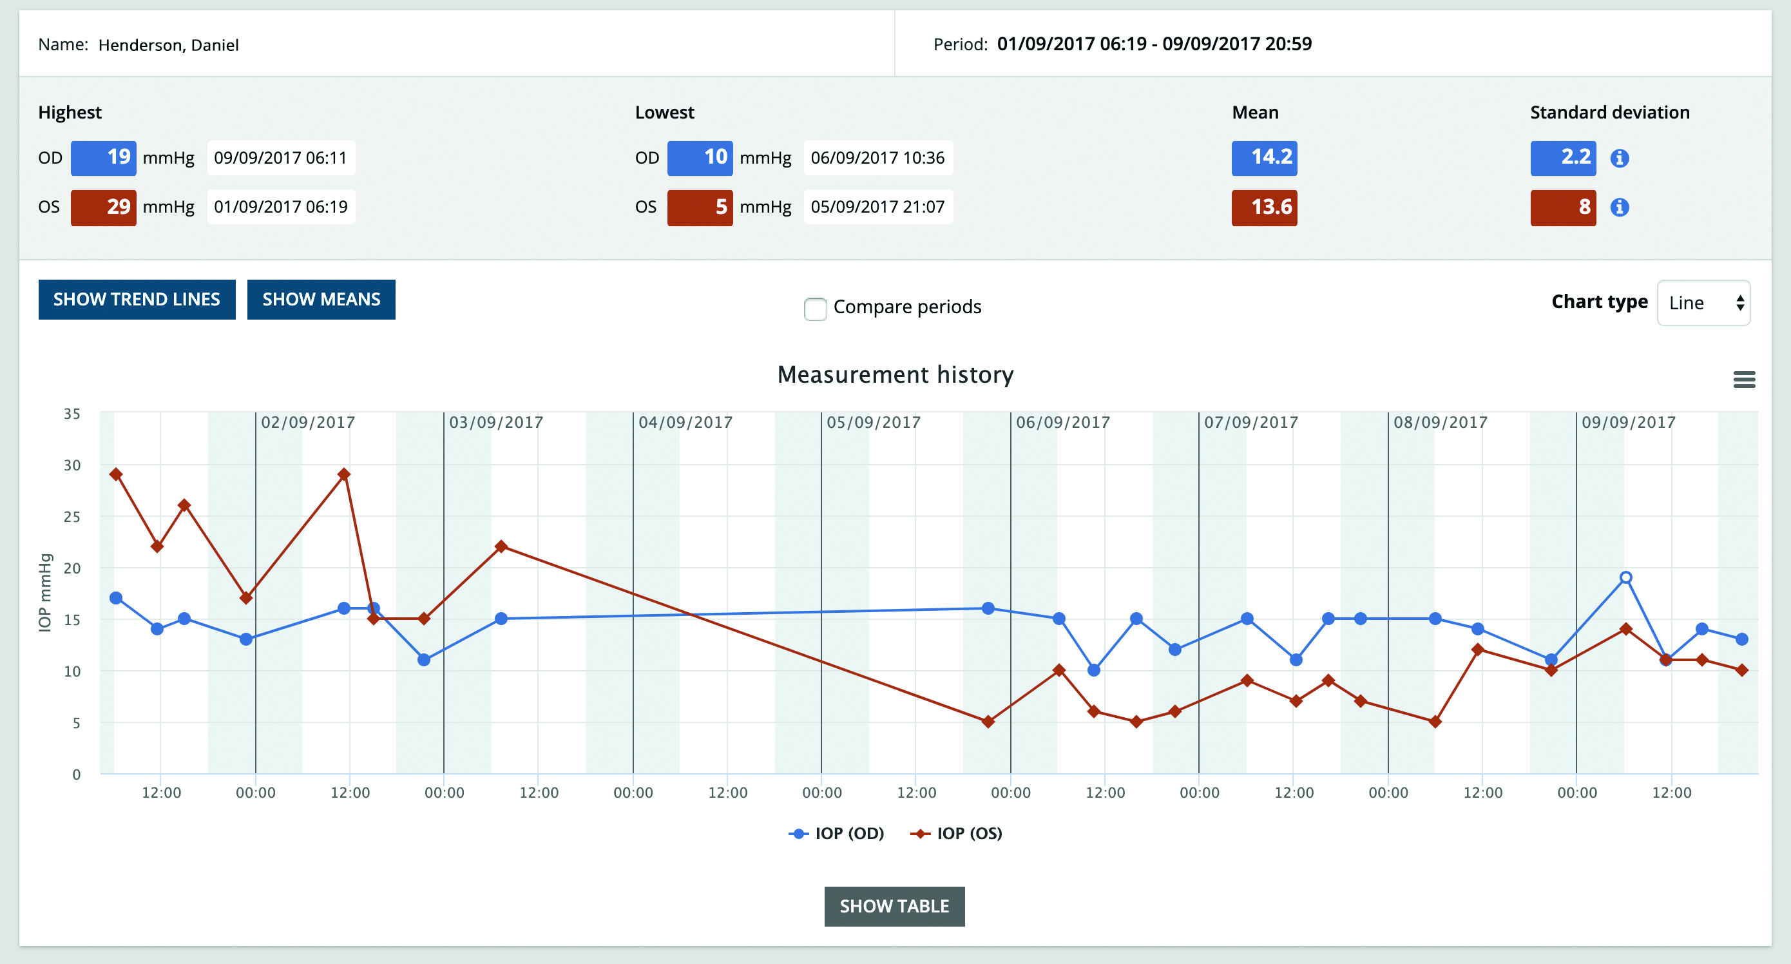
Task: Enable the Compare periods checkbox
Action: [815, 308]
